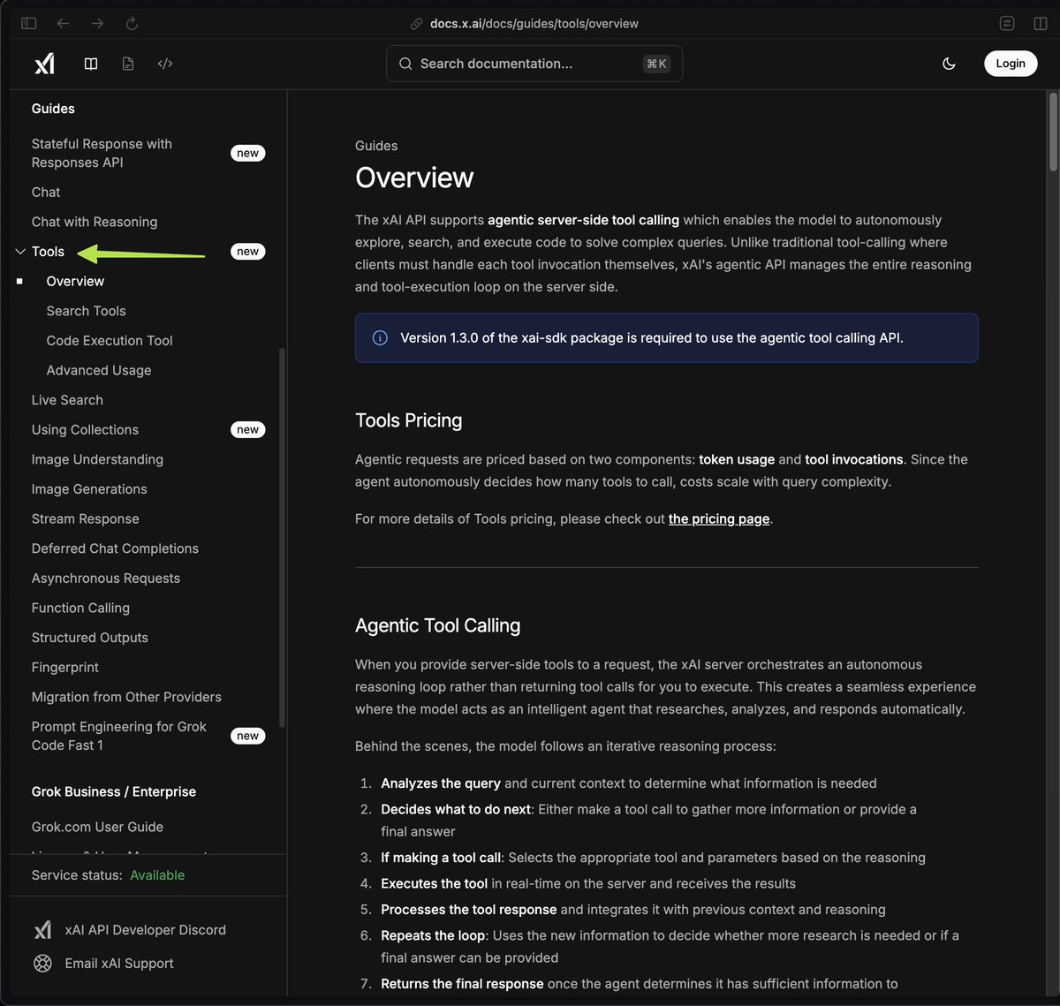Click the xAI logo beside Developer Discord

(x=42, y=930)
